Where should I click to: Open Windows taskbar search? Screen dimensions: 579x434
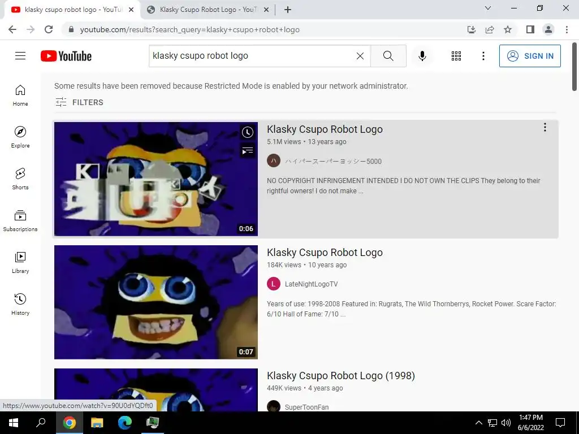tap(41, 423)
